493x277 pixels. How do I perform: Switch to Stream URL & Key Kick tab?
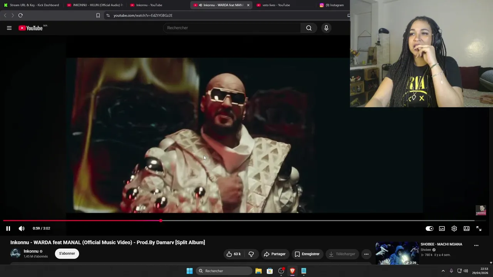(x=32, y=5)
